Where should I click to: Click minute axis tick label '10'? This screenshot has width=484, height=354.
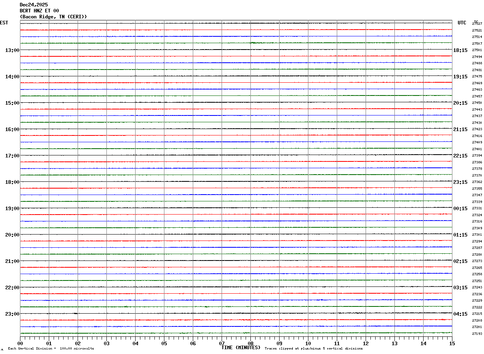(x=308, y=344)
